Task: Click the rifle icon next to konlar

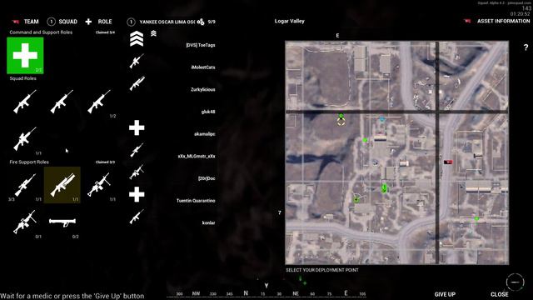Action: pos(137,217)
